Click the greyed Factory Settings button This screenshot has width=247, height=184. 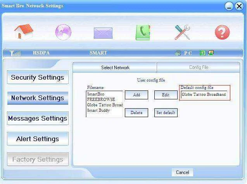[38, 159]
